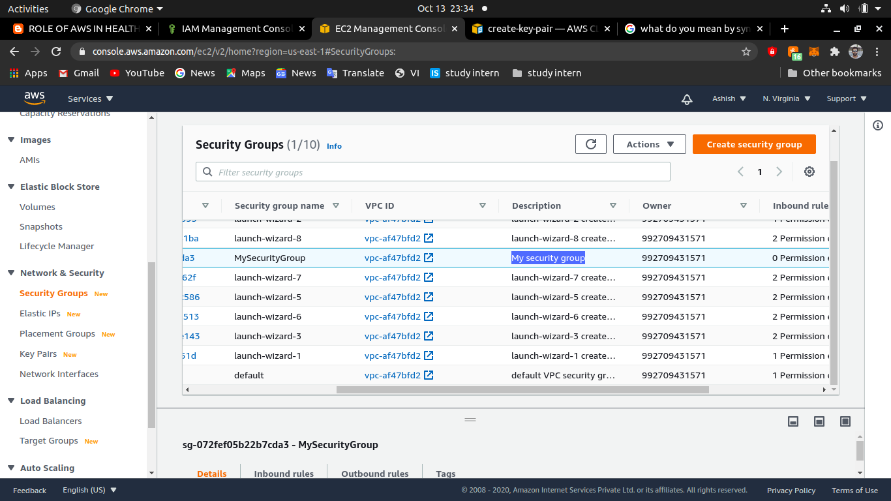
Task: Open the Chrome profile avatar
Action: (856, 52)
